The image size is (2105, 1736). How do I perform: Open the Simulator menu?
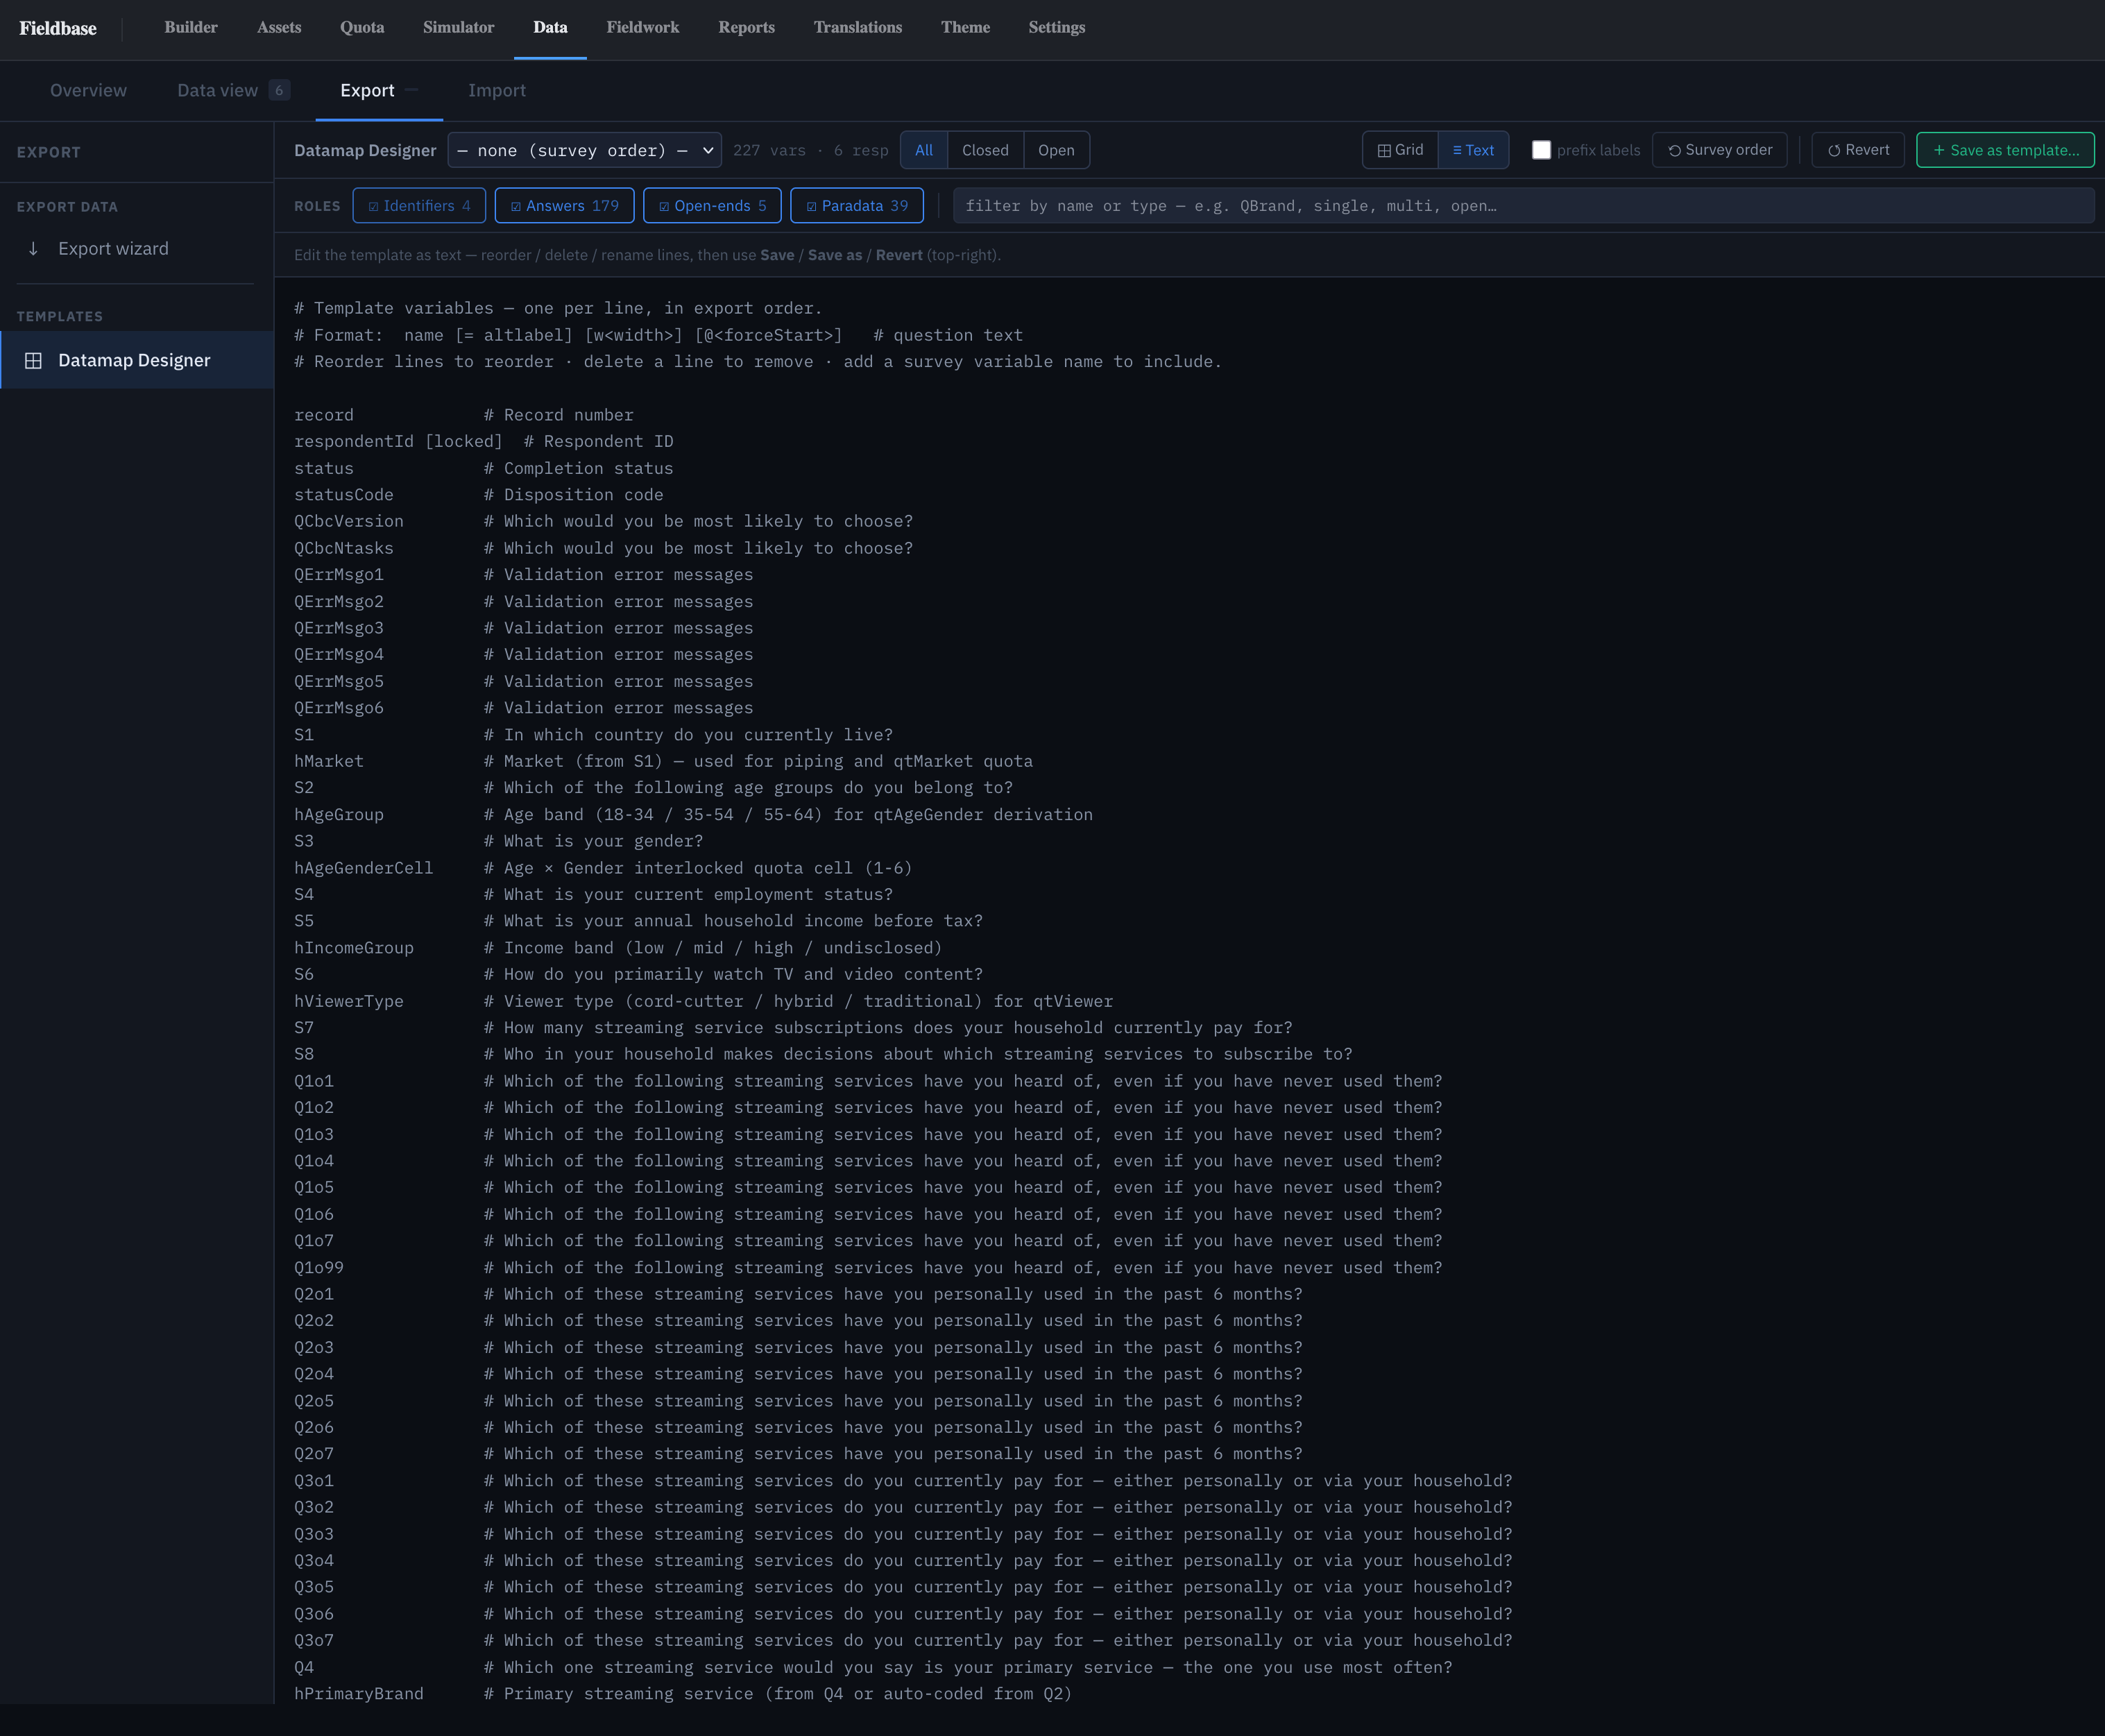click(x=458, y=28)
